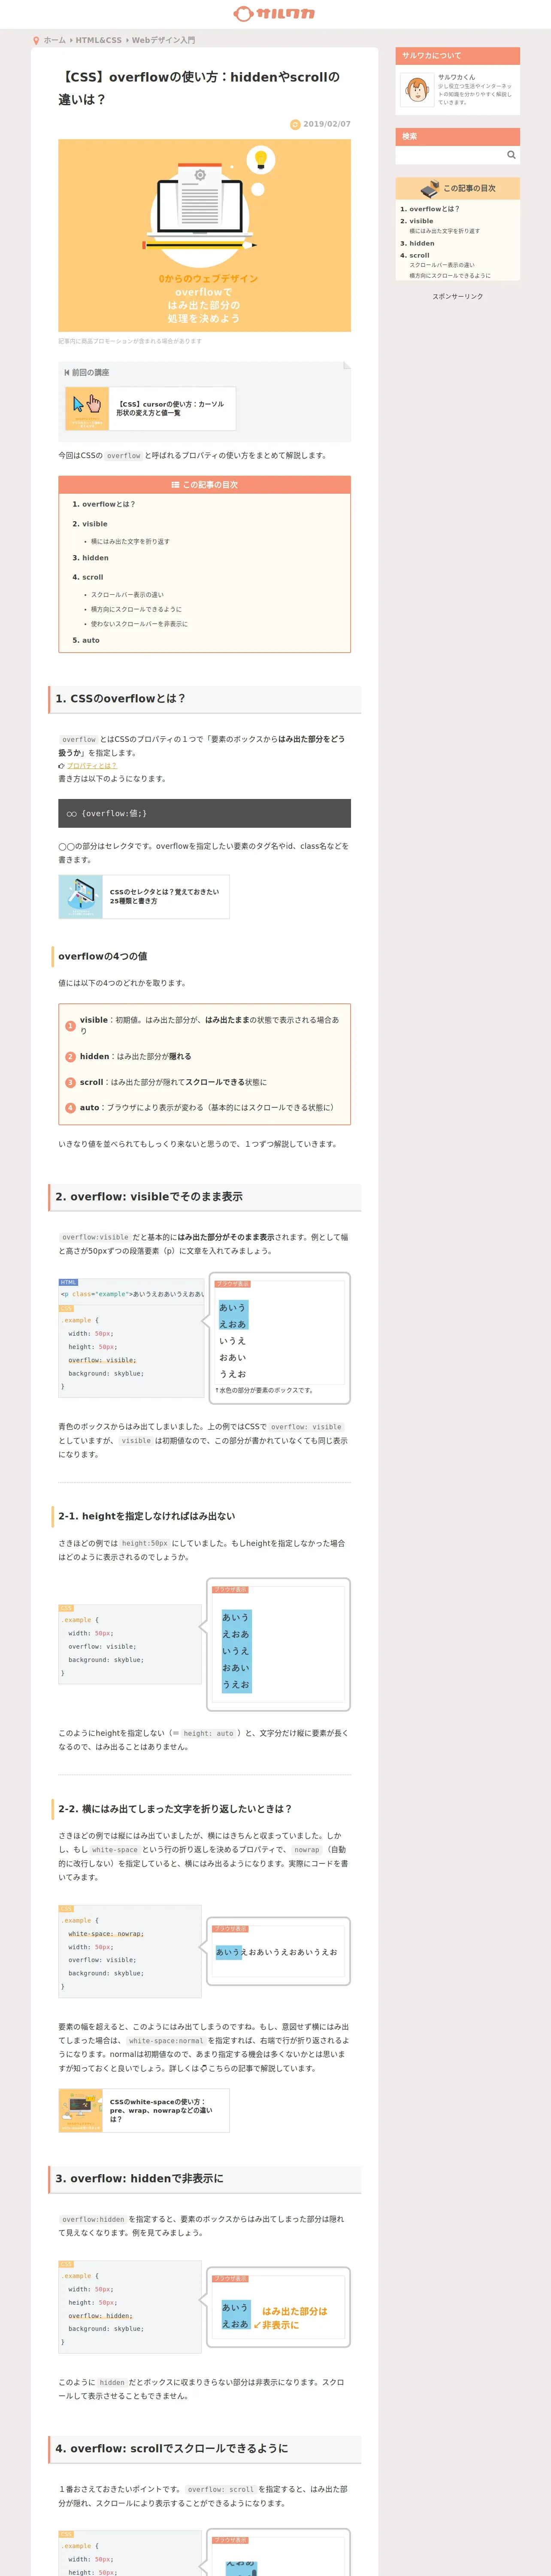The image size is (551, 2576).
Task: Open the sidebar '横にはみ出た文字を折り返す' entry
Action: (x=444, y=231)
